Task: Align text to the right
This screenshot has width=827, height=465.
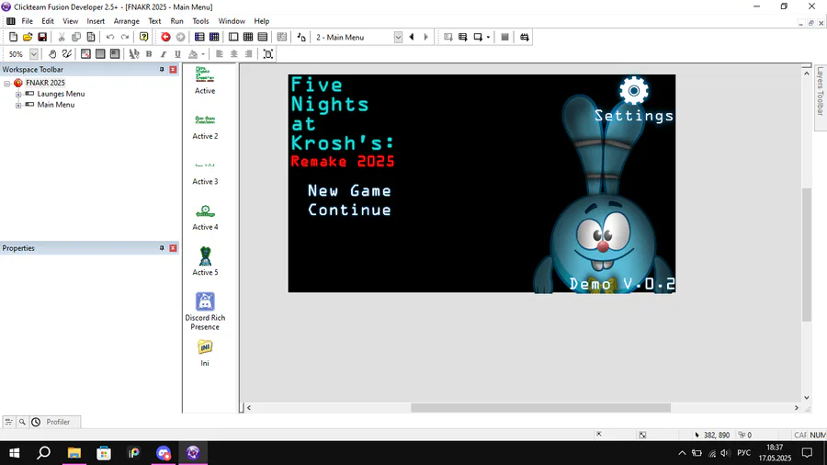Action: click(248, 54)
